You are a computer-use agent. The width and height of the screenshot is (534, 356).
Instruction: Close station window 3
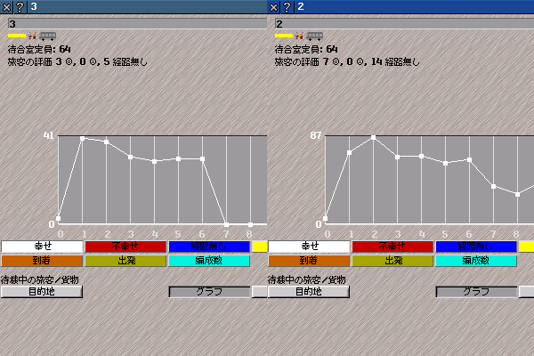tap(6, 6)
